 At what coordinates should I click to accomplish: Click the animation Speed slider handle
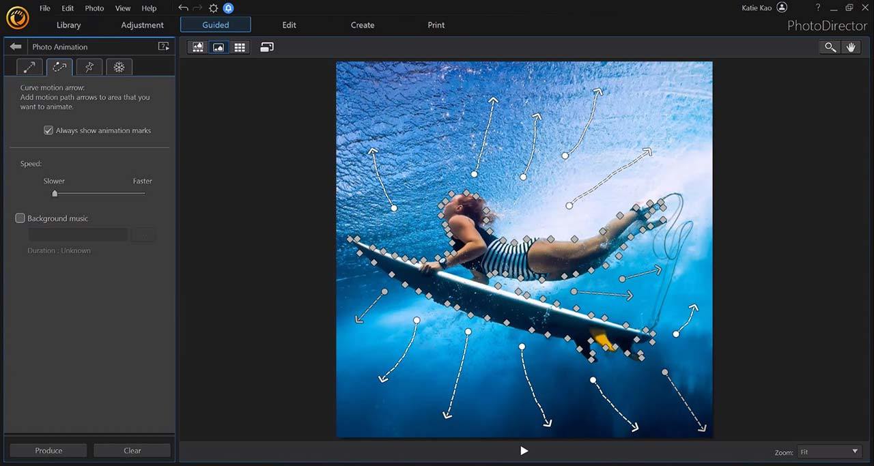(55, 194)
